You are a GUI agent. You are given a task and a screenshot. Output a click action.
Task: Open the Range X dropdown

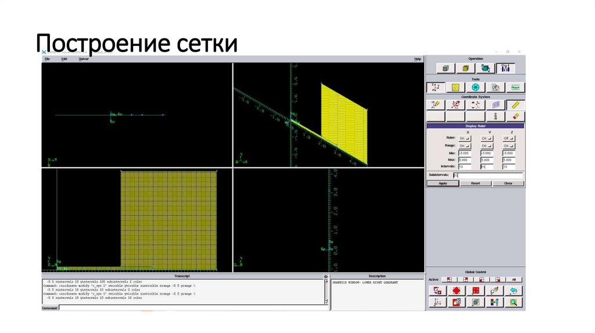tap(464, 146)
